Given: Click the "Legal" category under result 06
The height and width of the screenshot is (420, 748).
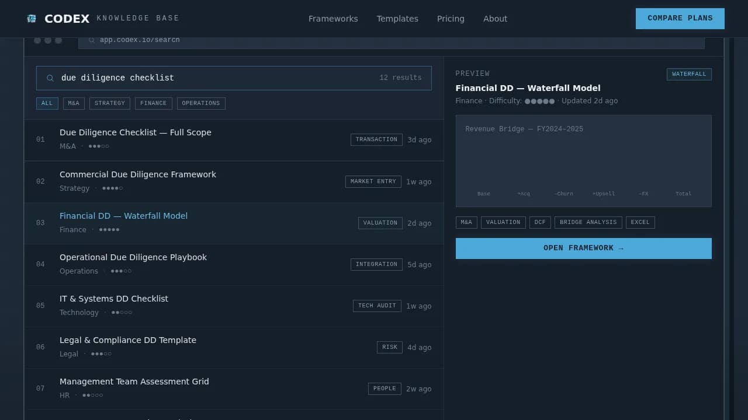Looking at the screenshot, I should coord(69,354).
